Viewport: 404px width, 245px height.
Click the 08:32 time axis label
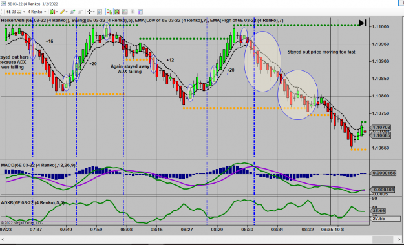pos(308,229)
